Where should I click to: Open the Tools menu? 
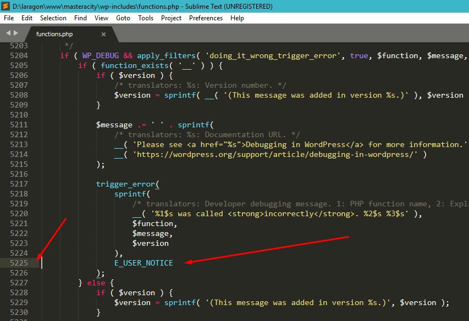(x=146, y=18)
